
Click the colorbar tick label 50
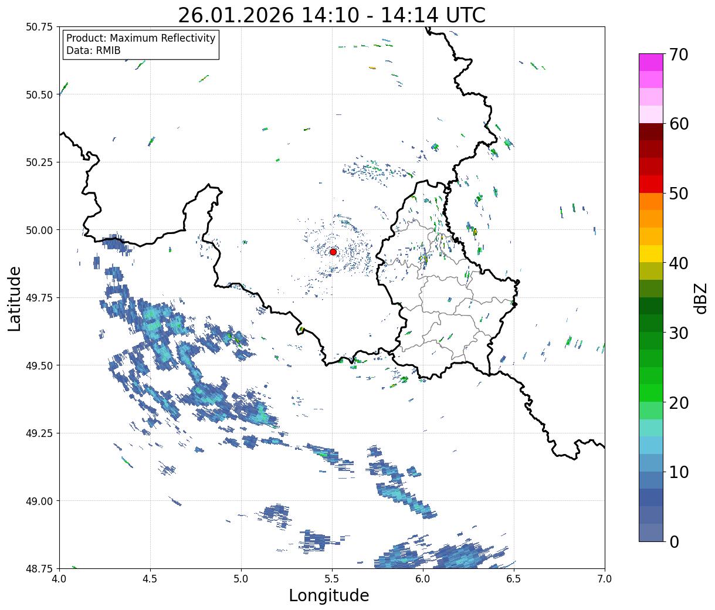coord(679,194)
